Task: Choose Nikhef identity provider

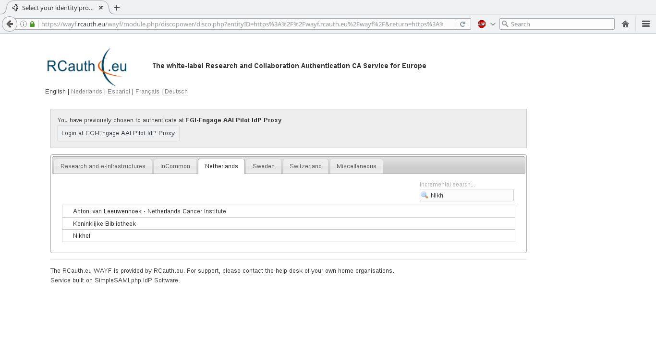Action: [289, 236]
